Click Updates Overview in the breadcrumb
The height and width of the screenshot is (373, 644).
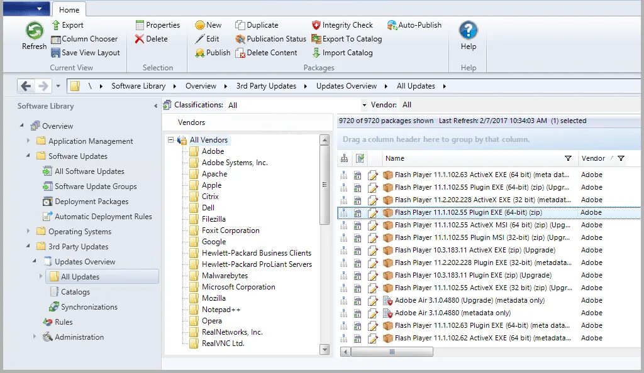pos(347,86)
